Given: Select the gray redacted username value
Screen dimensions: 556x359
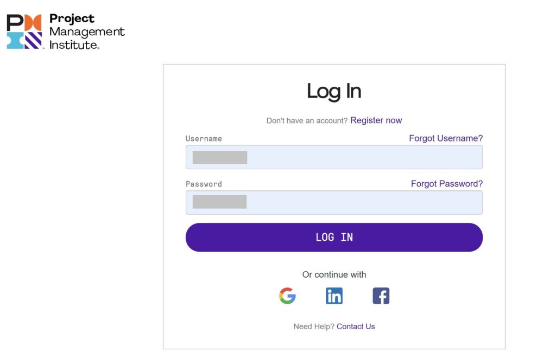Looking at the screenshot, I should click(220, 157).
